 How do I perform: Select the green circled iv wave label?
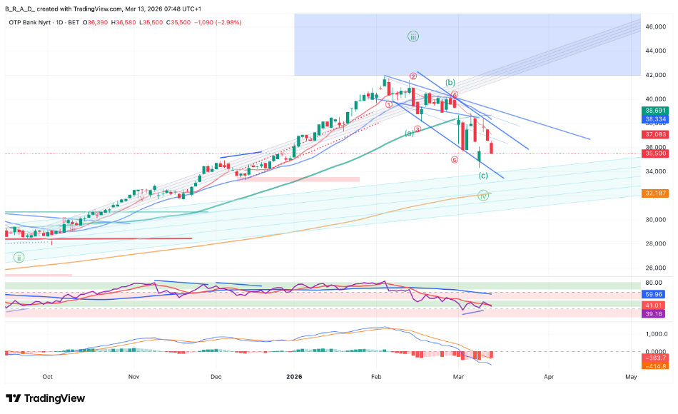484,195
